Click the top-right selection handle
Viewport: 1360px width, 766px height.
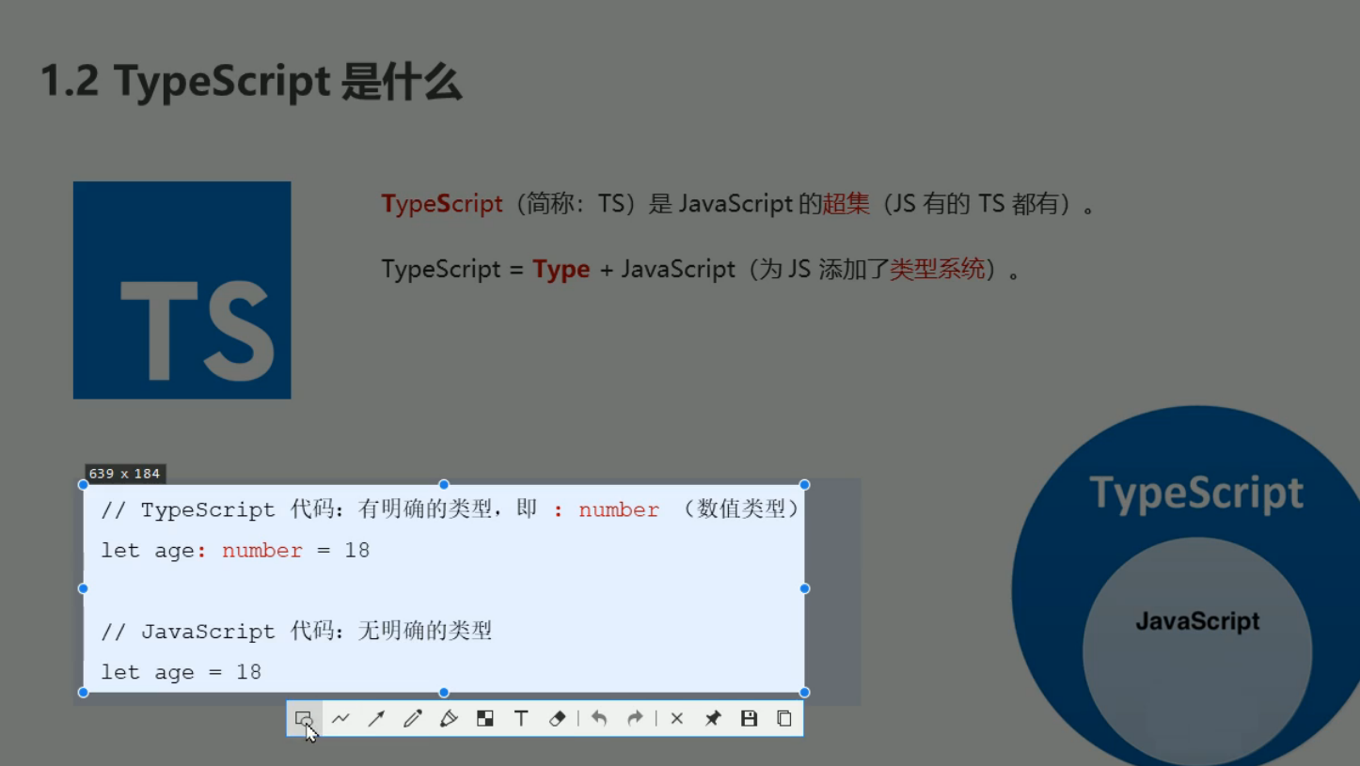[804, 485]
